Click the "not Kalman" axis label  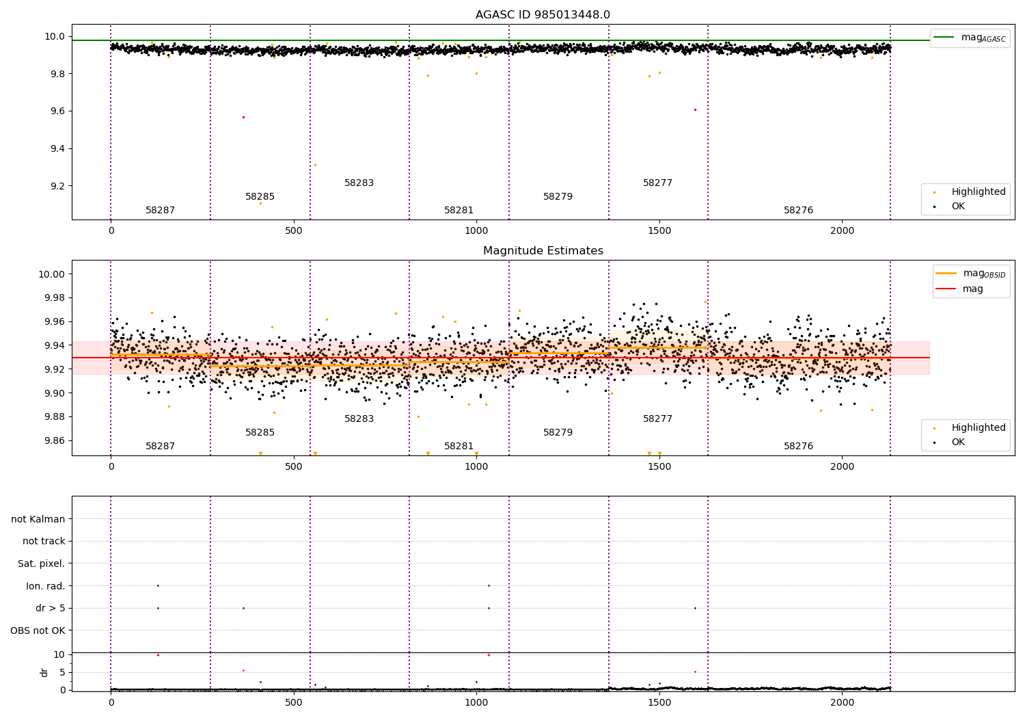point(38,519)
